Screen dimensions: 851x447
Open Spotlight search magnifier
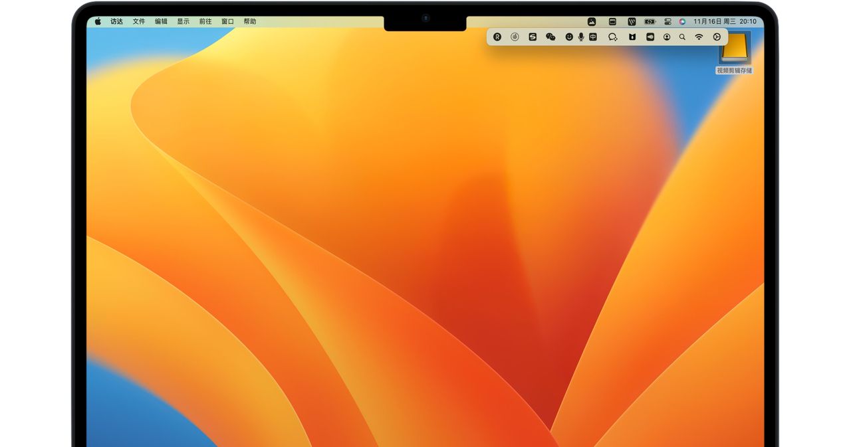point(682,37)
